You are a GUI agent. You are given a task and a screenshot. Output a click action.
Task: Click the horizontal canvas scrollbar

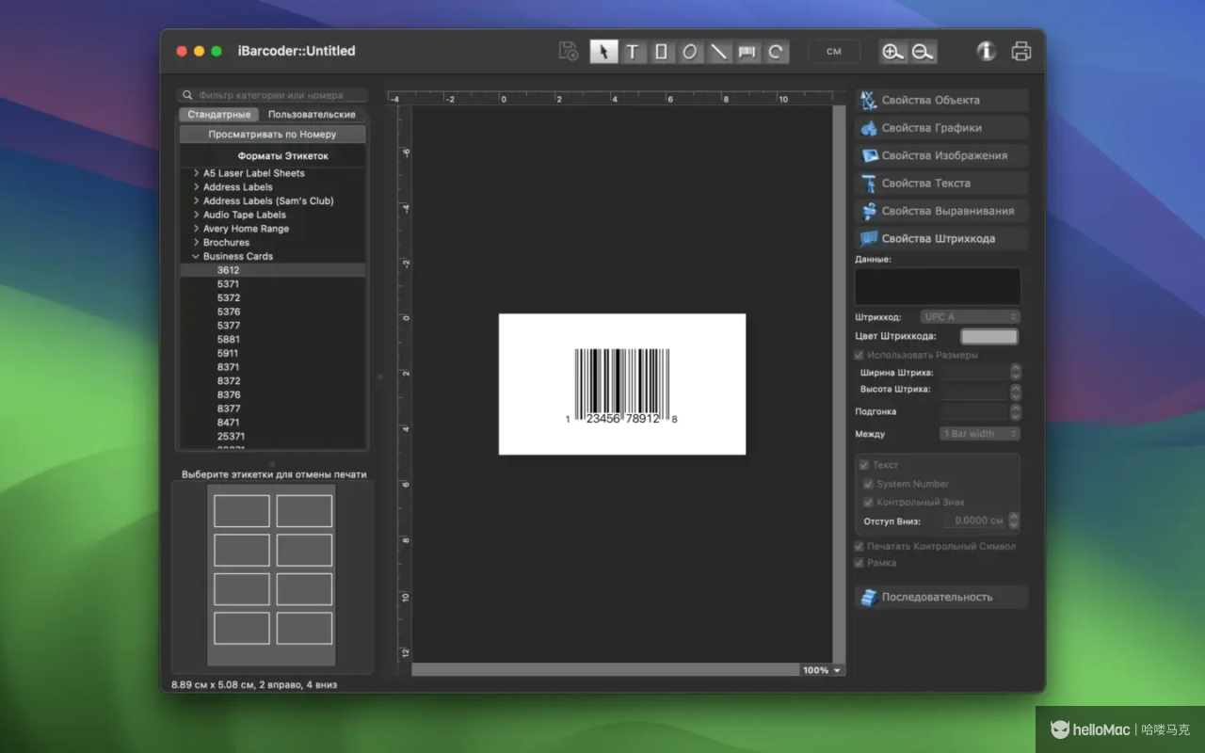click(605, 670)
